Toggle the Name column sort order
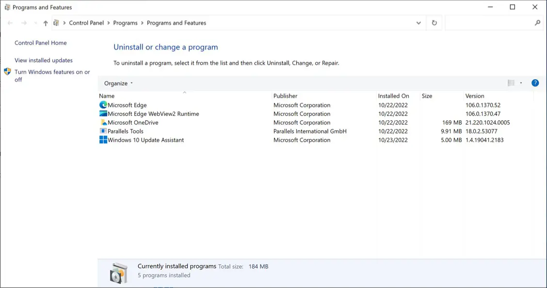Screen dimensions: 547x288 coord(107,96)
